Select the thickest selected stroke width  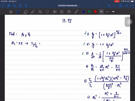tap(101, 12)
